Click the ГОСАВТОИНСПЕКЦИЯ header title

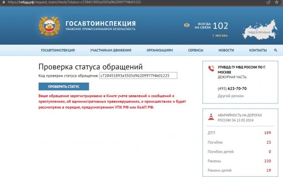[100, 23]
